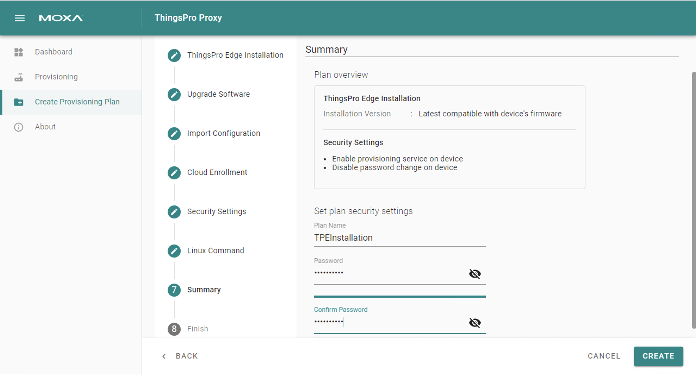
Task: Click 'Set plan security settings' label
Action: (x=363, y=211)
